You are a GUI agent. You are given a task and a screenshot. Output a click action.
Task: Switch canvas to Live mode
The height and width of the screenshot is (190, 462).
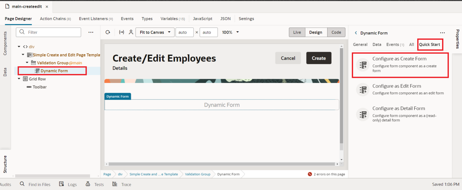pos(297,32)
